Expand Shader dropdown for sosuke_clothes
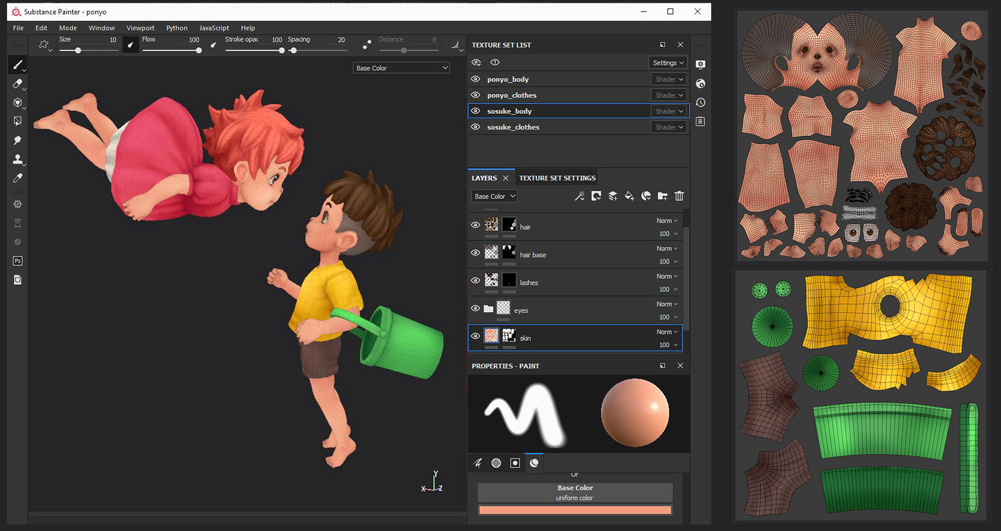1001x531 pixels. coord(669,127)
